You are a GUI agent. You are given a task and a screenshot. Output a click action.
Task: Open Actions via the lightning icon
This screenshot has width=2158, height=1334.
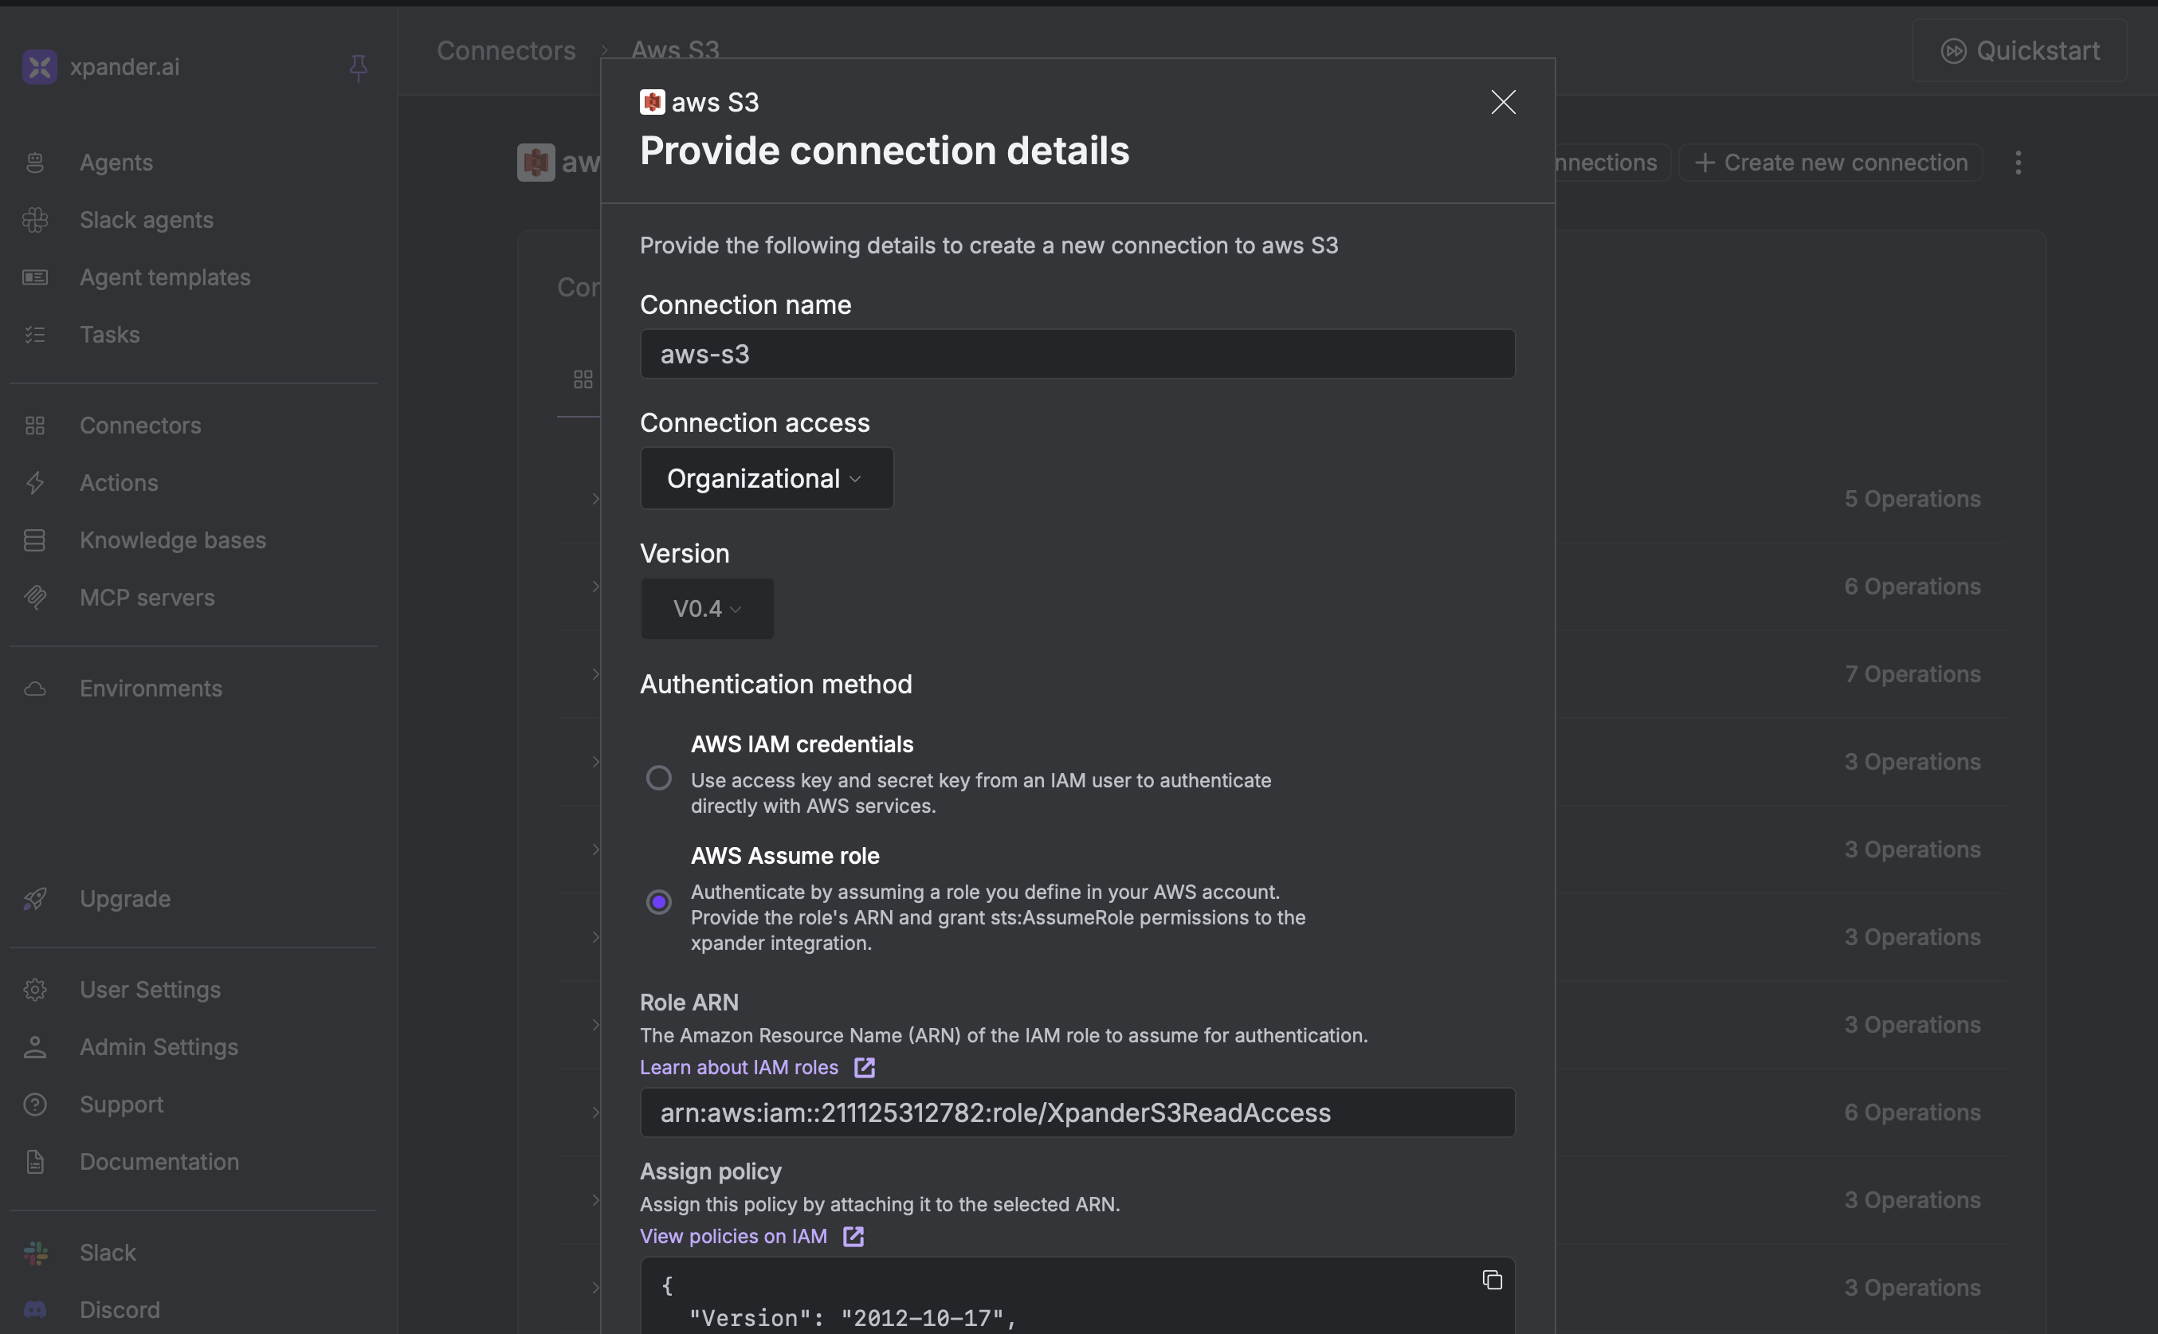coord(35,483)
